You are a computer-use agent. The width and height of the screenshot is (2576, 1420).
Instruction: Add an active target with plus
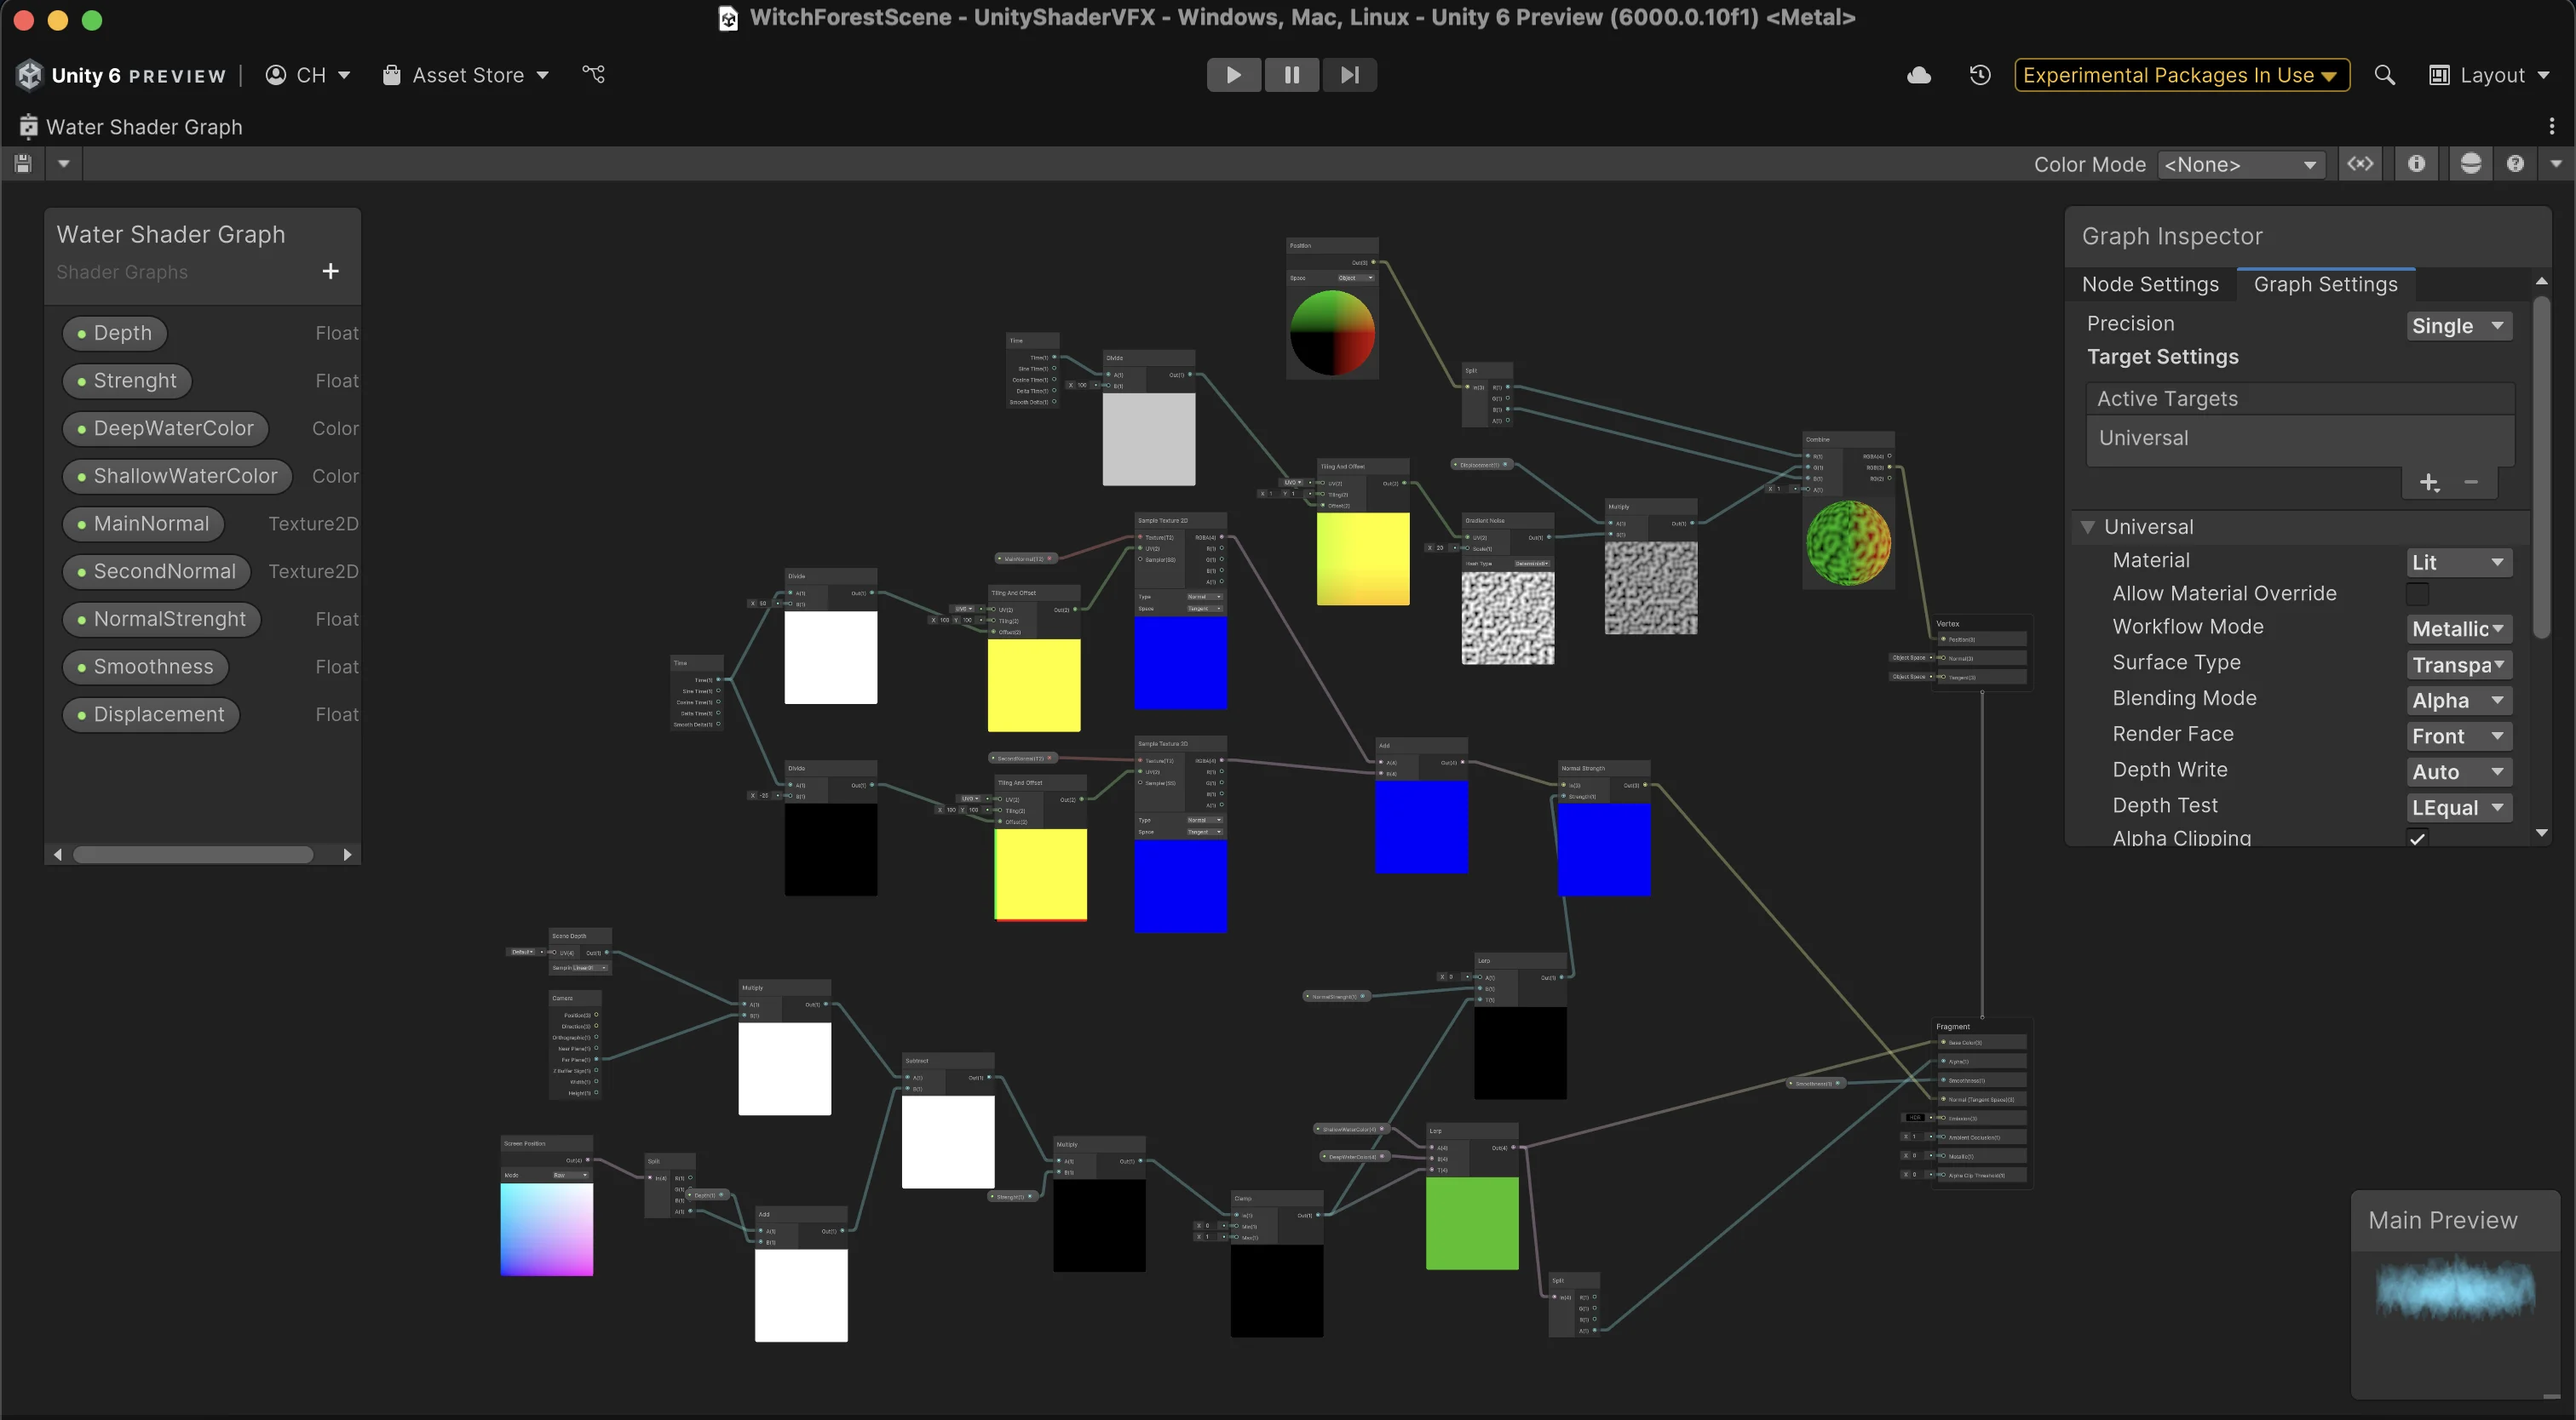tap(2429, 483)
